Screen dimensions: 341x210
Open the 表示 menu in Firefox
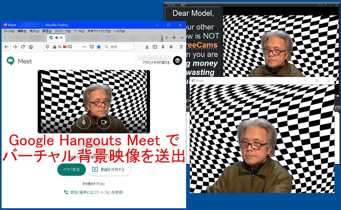[x=34, y=31]
